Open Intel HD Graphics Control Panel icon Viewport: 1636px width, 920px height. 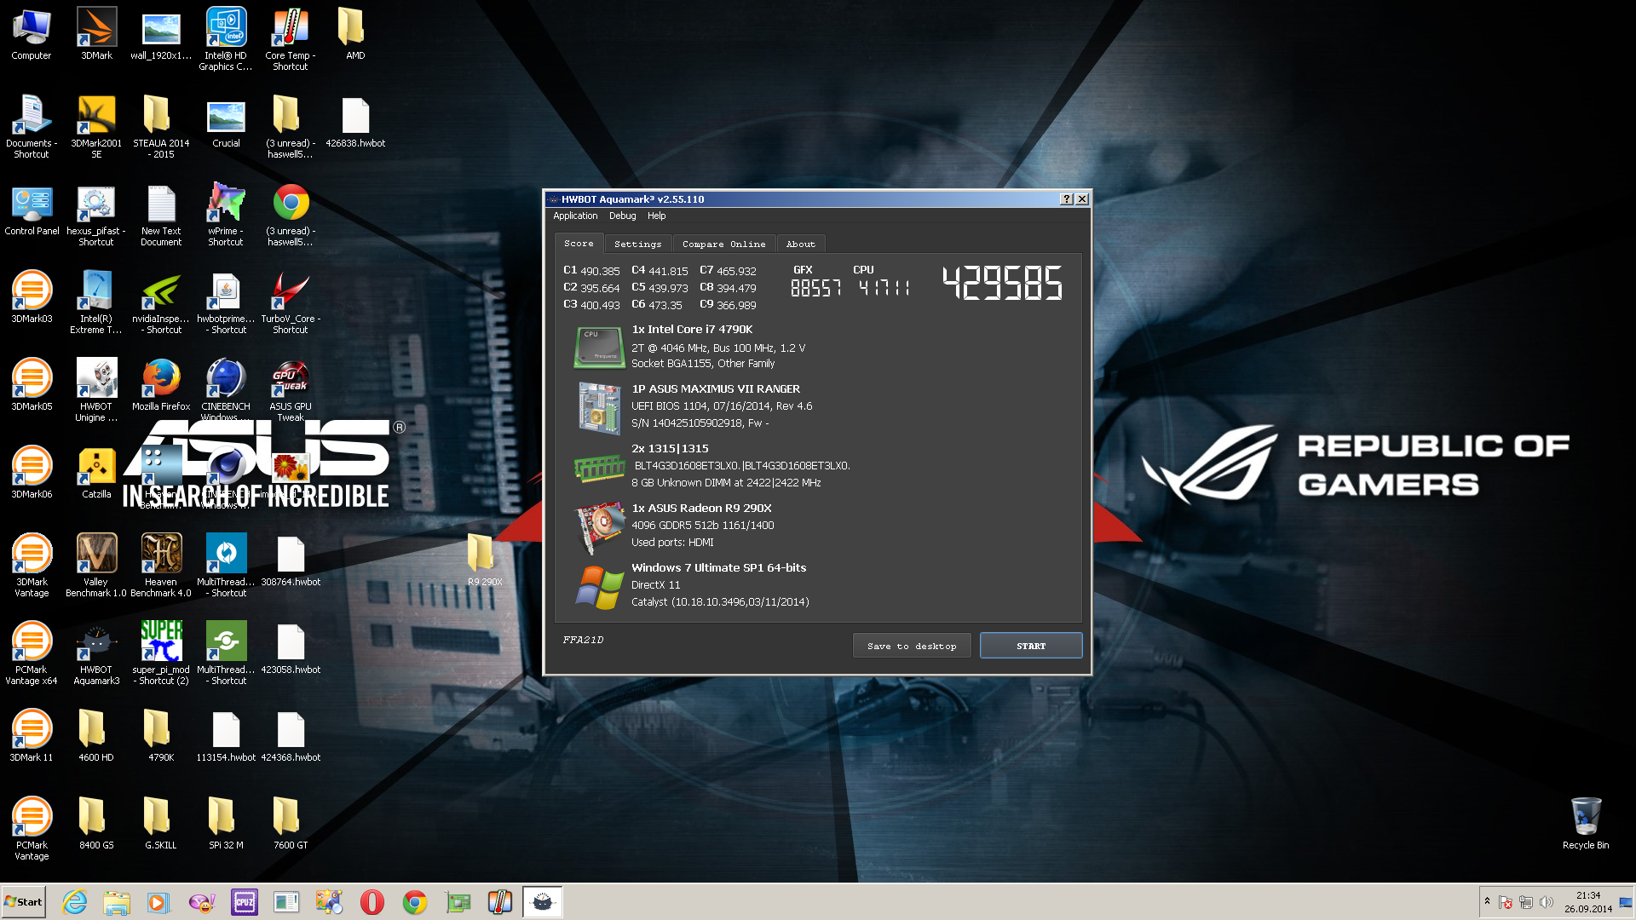pyautogui.click(x=226, y=38)
